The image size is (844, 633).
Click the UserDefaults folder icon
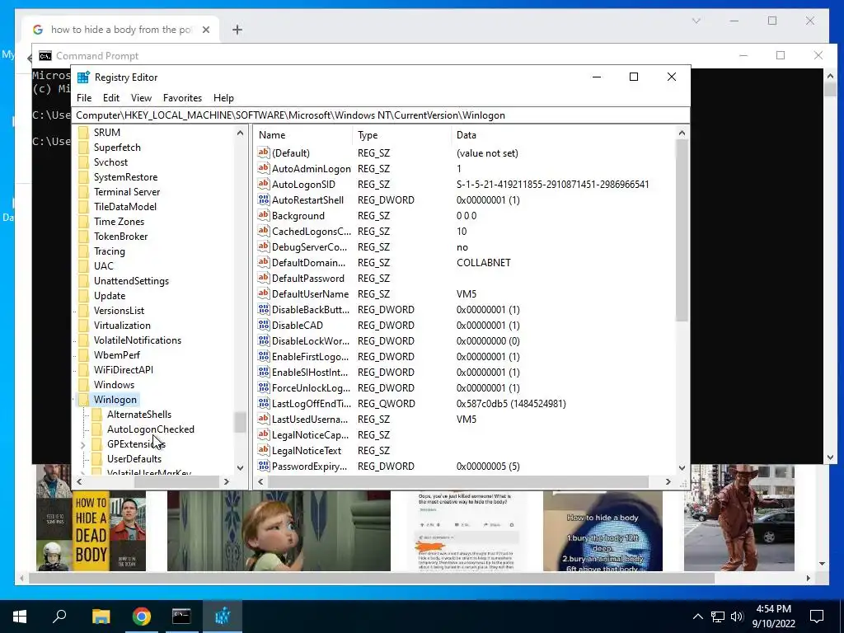(x=96, y=459)
